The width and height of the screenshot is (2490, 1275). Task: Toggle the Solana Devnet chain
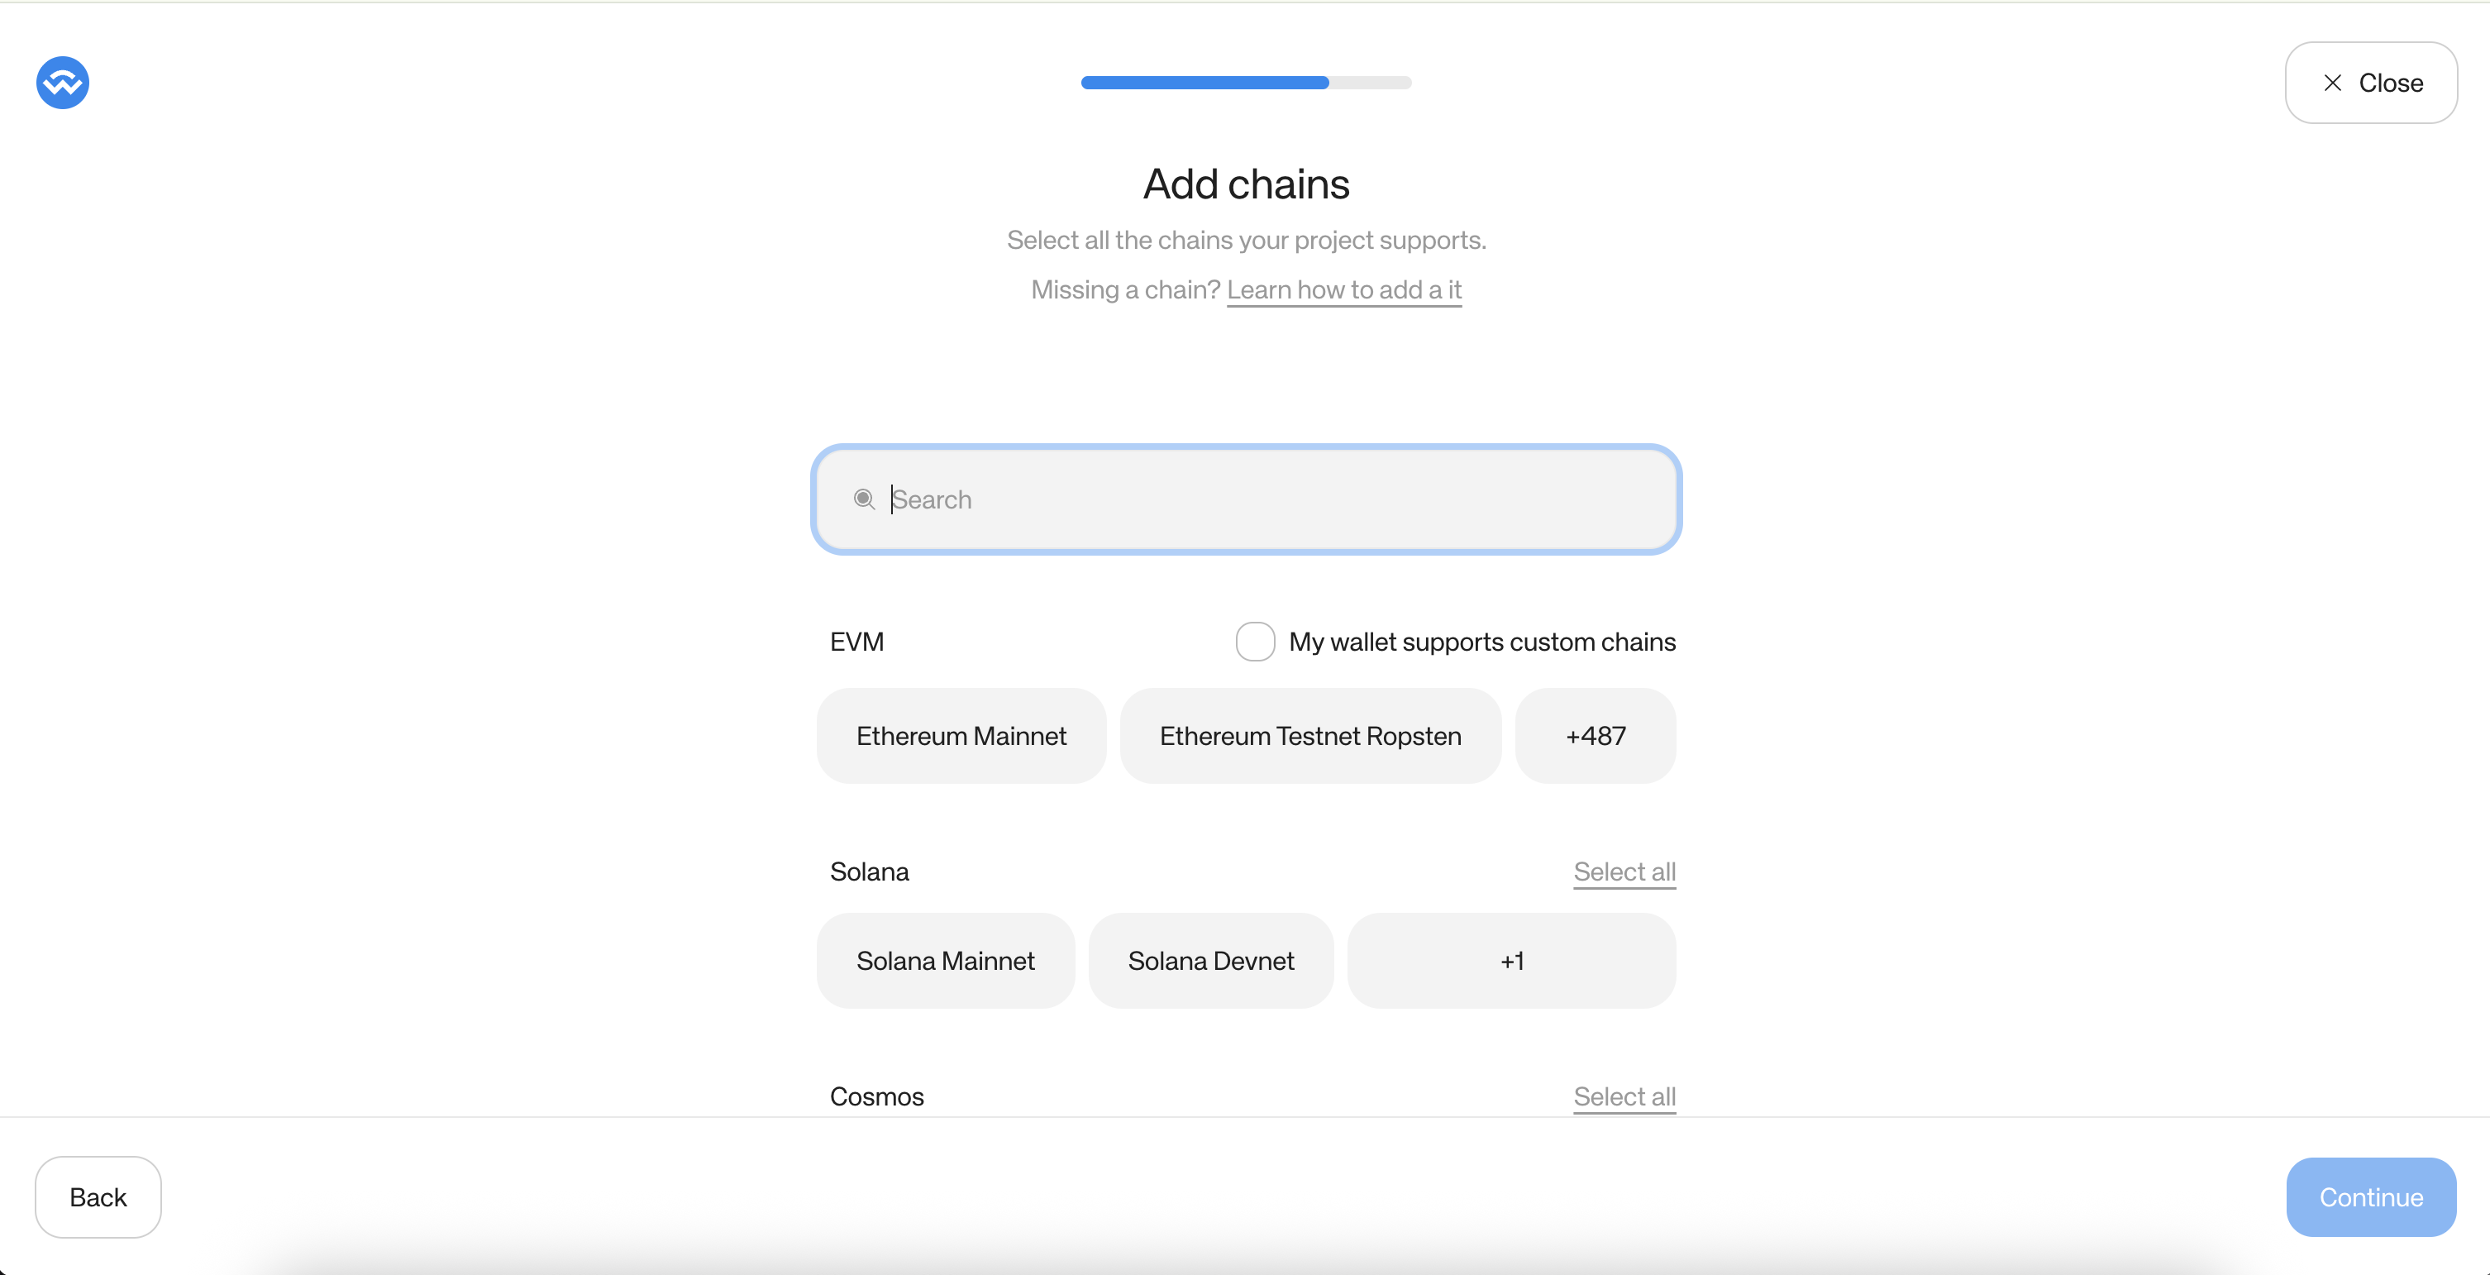pos(1210,961)
